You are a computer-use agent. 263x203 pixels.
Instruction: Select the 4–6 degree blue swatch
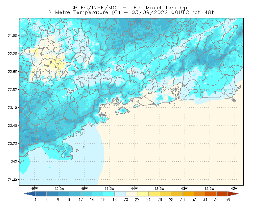[41, 194]
